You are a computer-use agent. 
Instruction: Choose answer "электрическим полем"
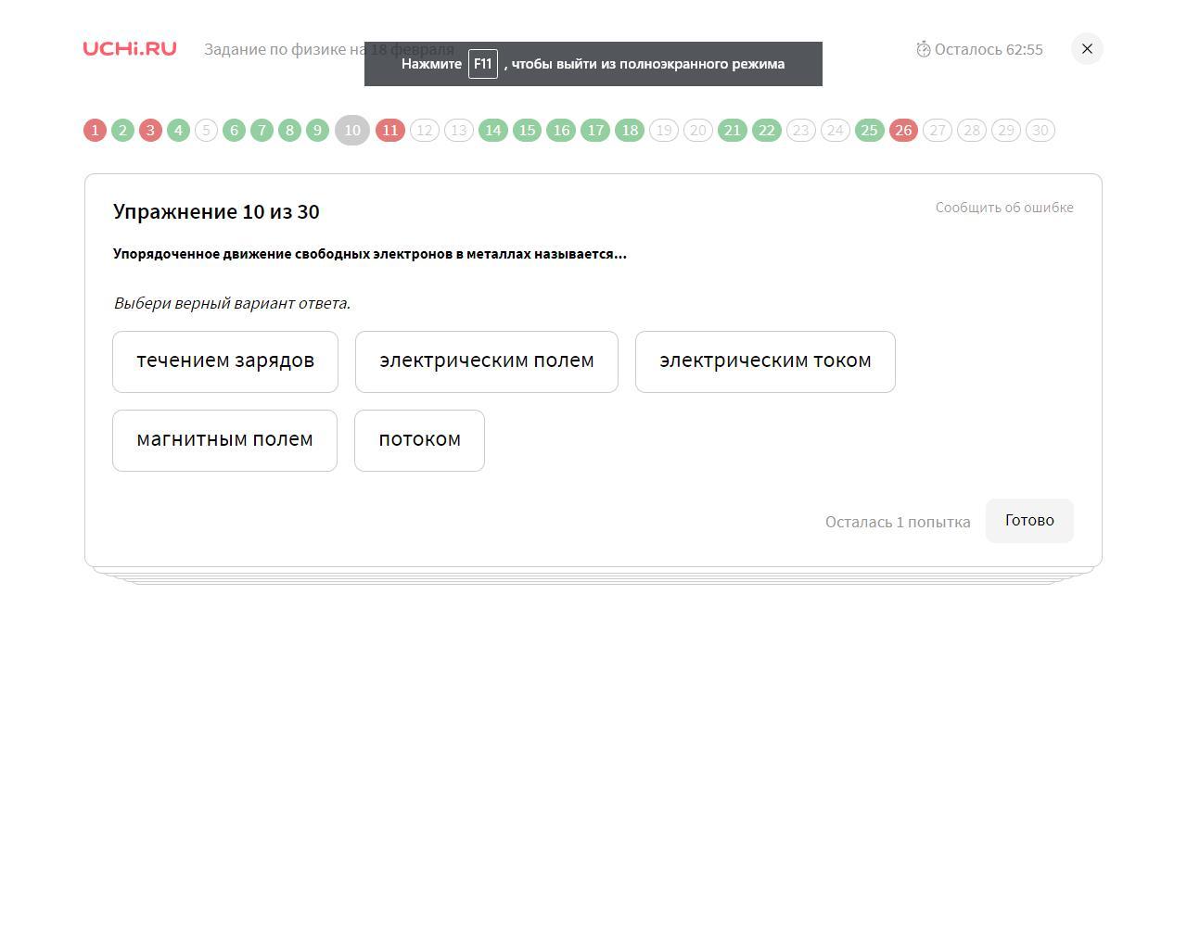point(487,361)
